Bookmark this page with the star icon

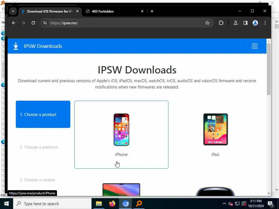click(207, 23)
